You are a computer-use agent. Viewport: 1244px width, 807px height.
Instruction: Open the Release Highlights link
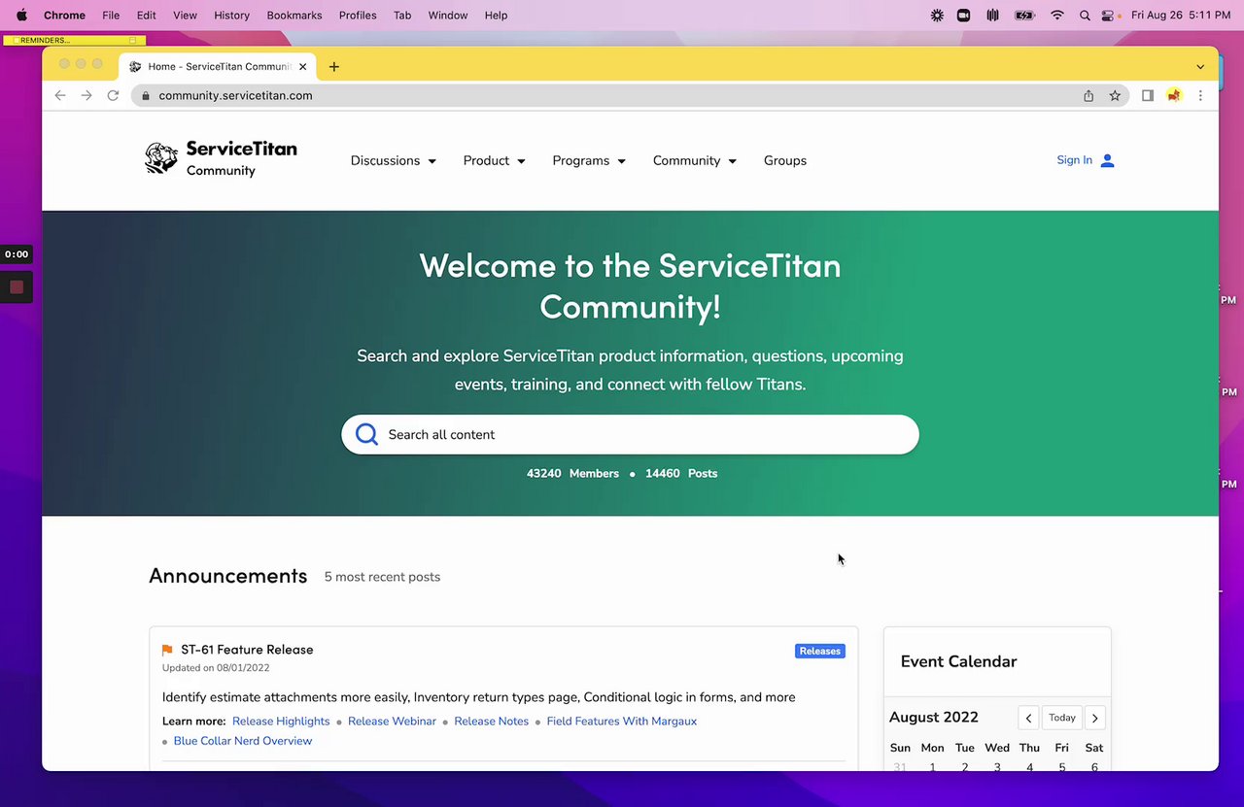coord(281,722)
